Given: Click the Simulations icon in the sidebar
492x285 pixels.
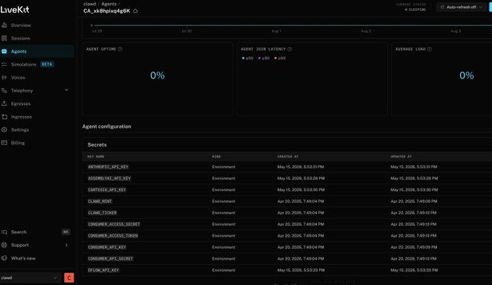Looking at the screenshot, I should [4, 64].
